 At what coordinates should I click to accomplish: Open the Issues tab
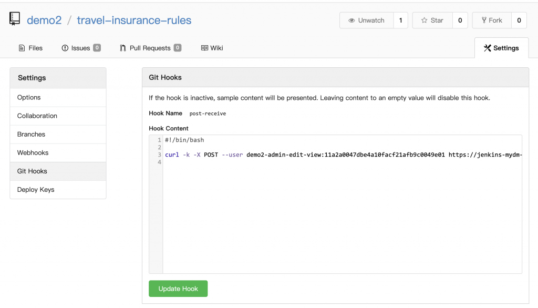point(81,48)
